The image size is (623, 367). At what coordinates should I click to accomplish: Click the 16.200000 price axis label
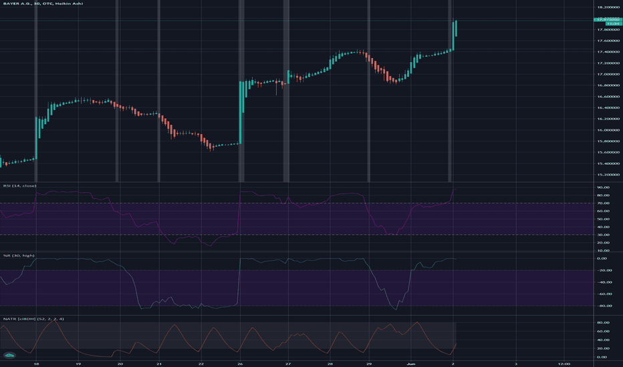coord(608,119)
